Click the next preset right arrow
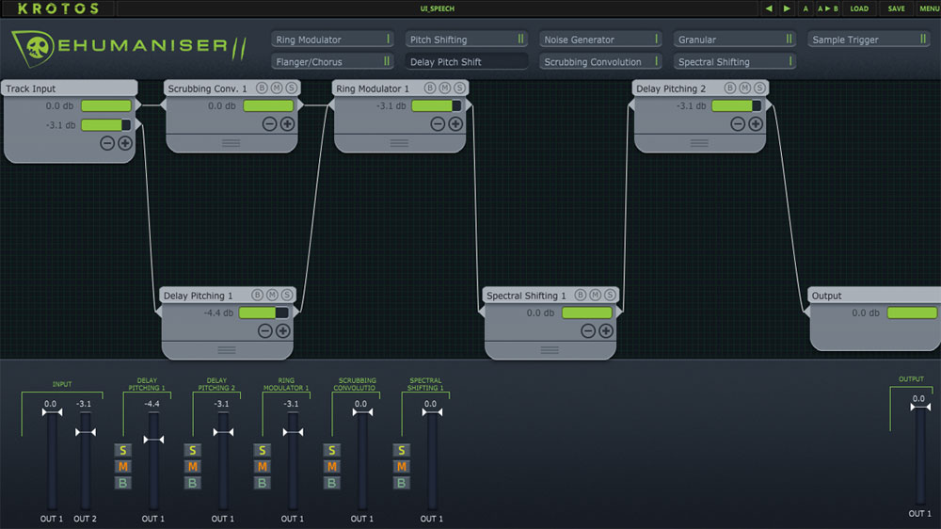Screen dimensions: 941x529 [x=787, y=8]
